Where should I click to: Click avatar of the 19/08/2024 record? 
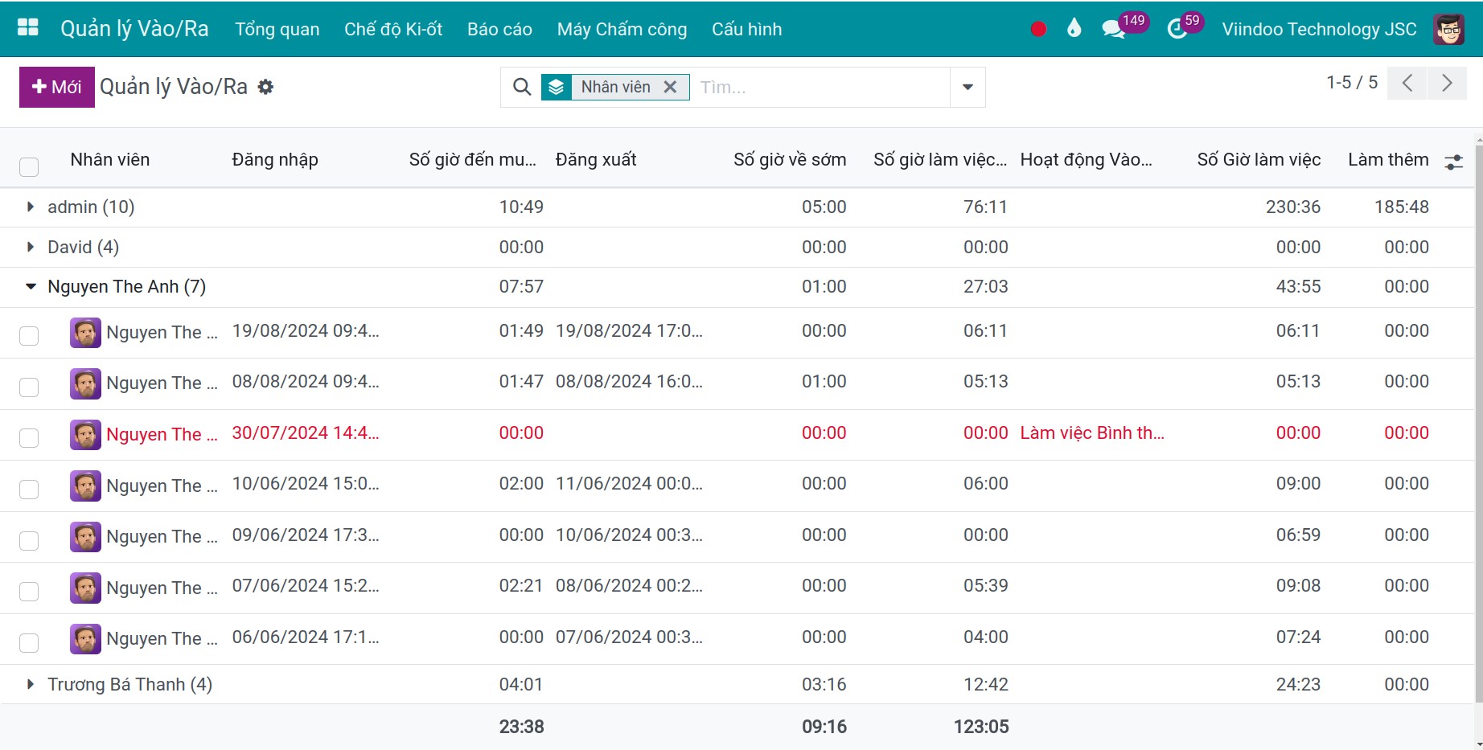click(85, 332)
